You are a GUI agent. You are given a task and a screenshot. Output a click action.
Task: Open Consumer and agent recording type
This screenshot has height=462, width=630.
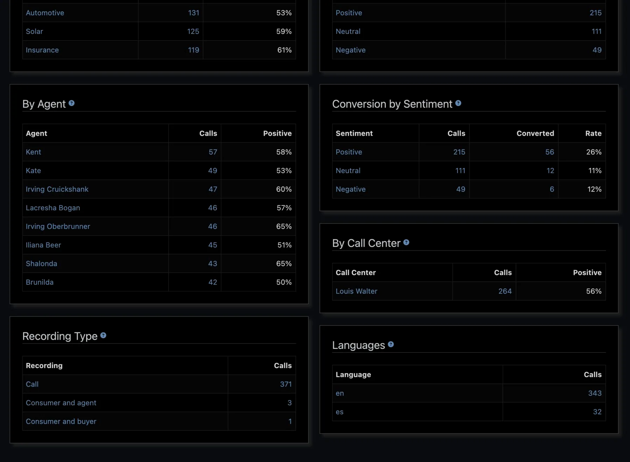(61, 402)
